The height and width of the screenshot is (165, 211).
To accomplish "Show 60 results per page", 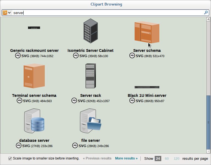I will 167,158.
